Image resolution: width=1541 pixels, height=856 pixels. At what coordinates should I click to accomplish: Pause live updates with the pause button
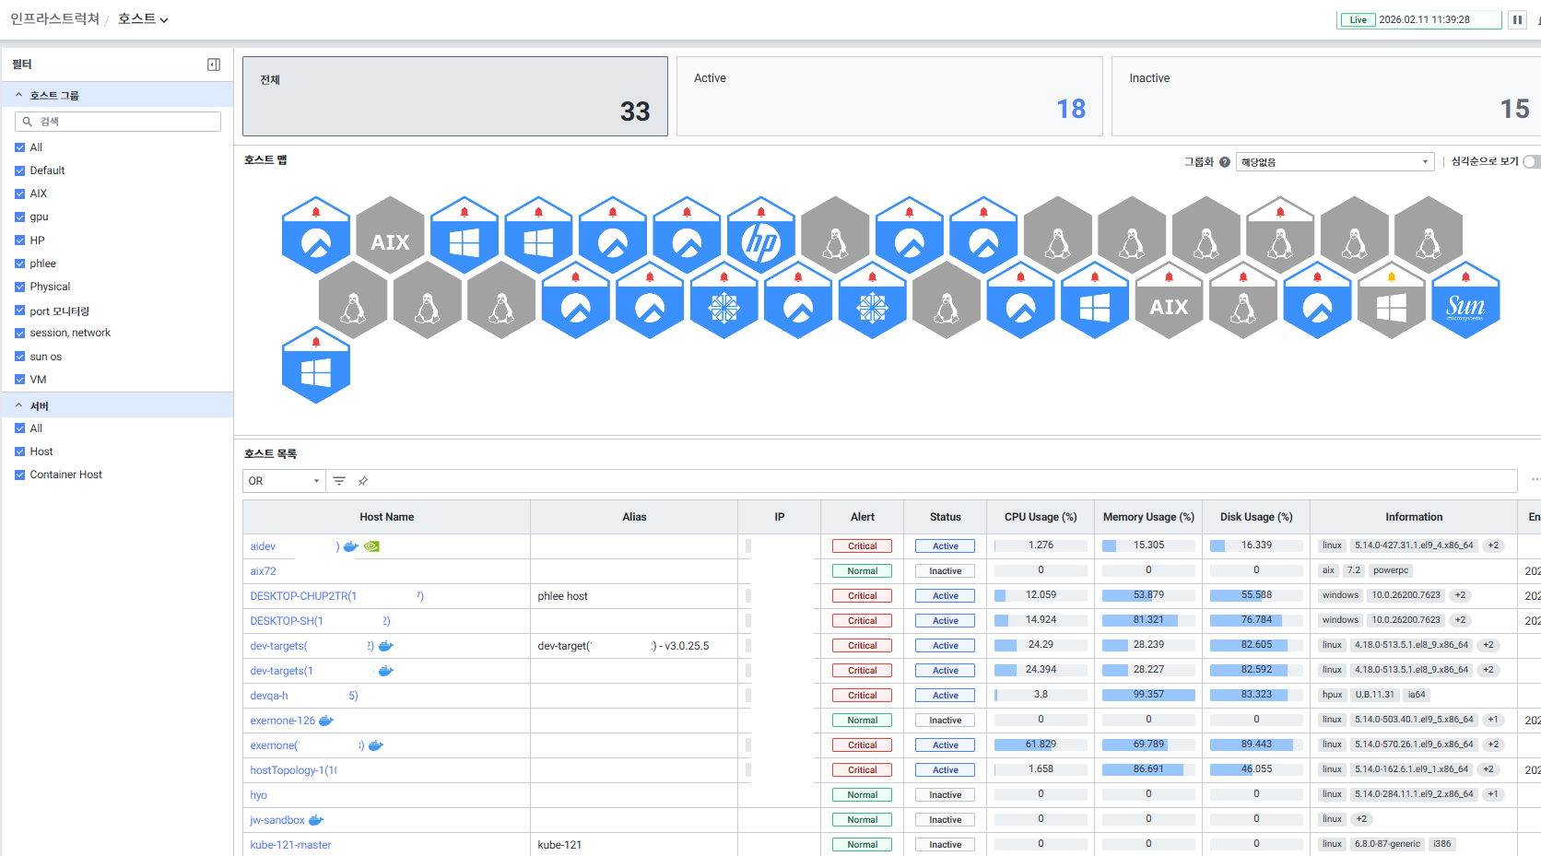pos(1517,19)
